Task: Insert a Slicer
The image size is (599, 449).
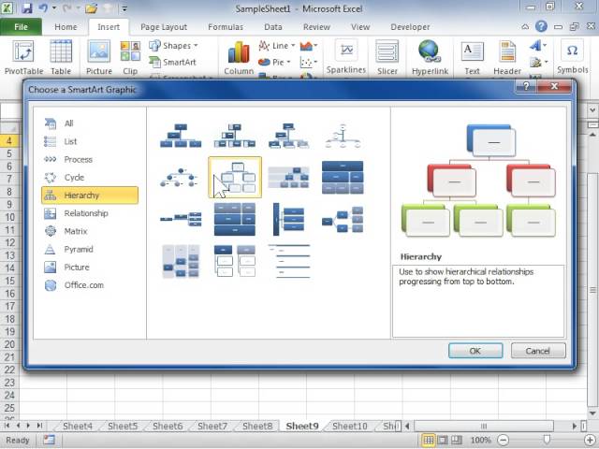Action: (387, 57)
